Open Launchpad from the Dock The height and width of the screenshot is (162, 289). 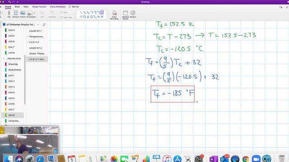click(x=30, y=159)
